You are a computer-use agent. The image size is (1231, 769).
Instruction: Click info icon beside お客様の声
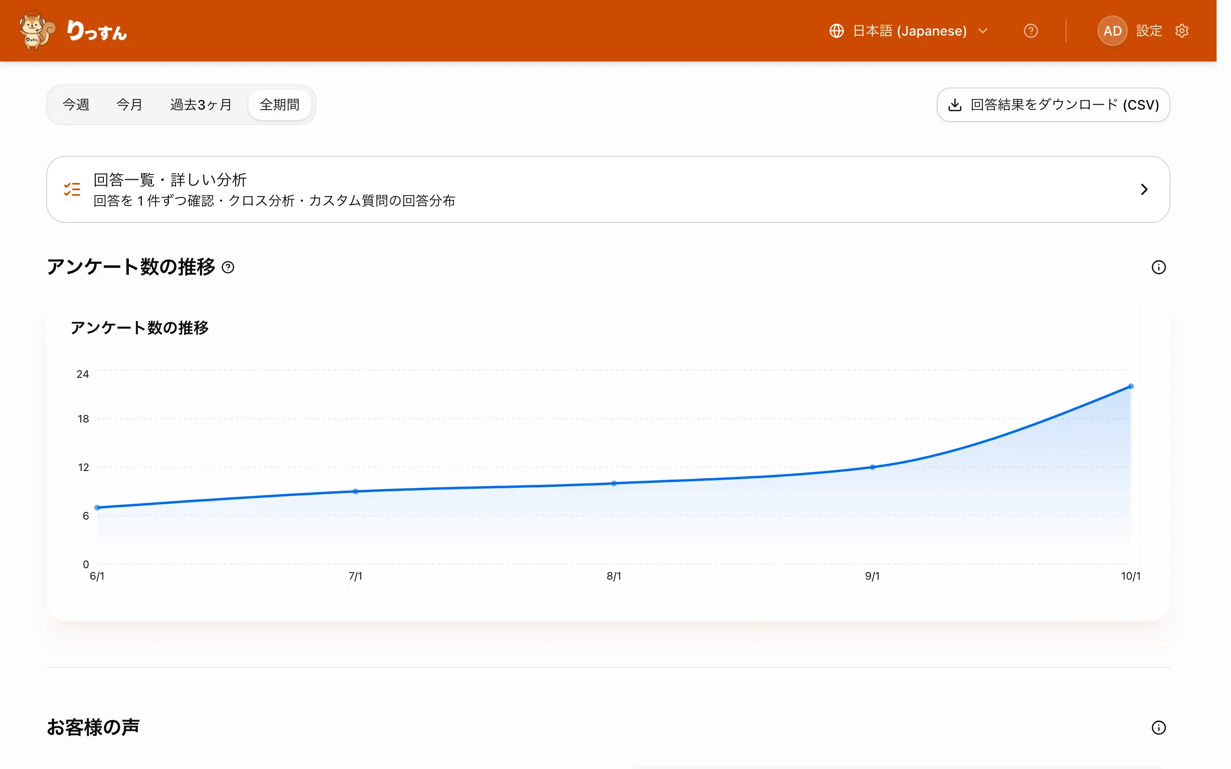1158,728
